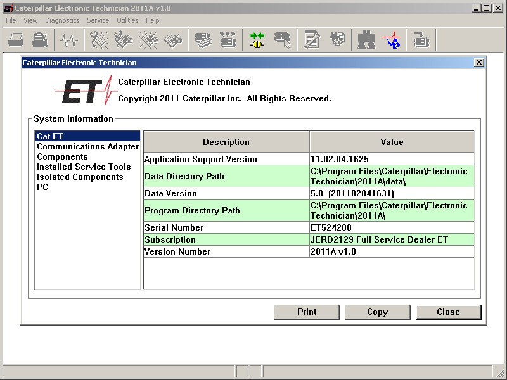Click the value 2011A v1.0 in table
The height and width of the screenshot is (380, 507).
(x=392, y=251)
